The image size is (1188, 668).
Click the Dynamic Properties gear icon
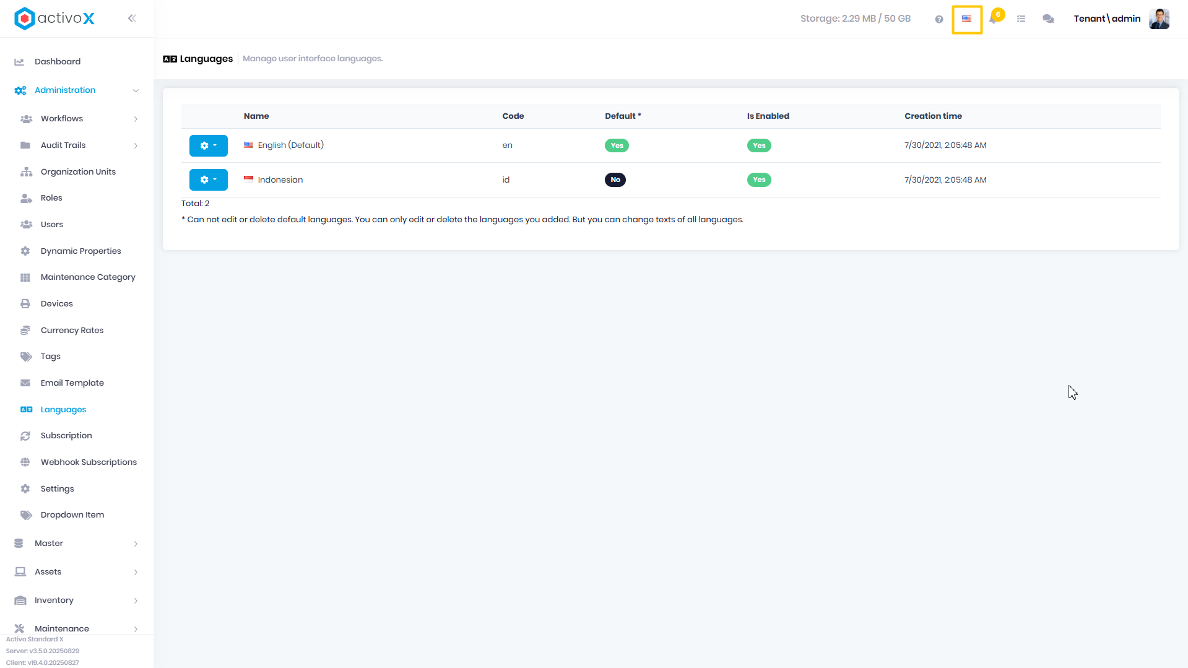25,251
